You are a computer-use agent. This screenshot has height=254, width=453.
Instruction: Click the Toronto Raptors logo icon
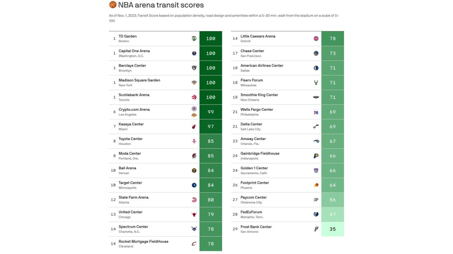click(194, 97)
